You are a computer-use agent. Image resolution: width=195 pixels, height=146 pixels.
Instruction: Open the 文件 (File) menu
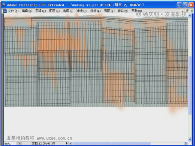(13, 11)
